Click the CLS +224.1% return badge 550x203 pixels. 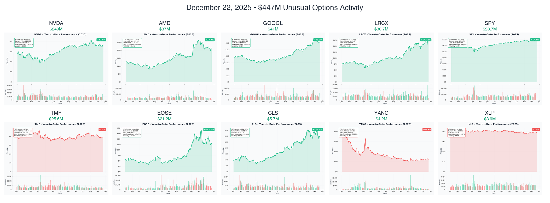click(x=317, y=130)
